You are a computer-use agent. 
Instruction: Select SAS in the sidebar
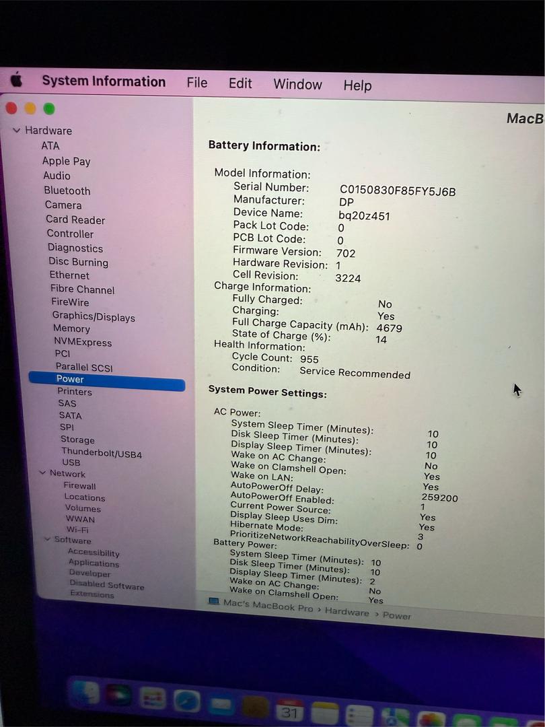(x=67, y=403)
